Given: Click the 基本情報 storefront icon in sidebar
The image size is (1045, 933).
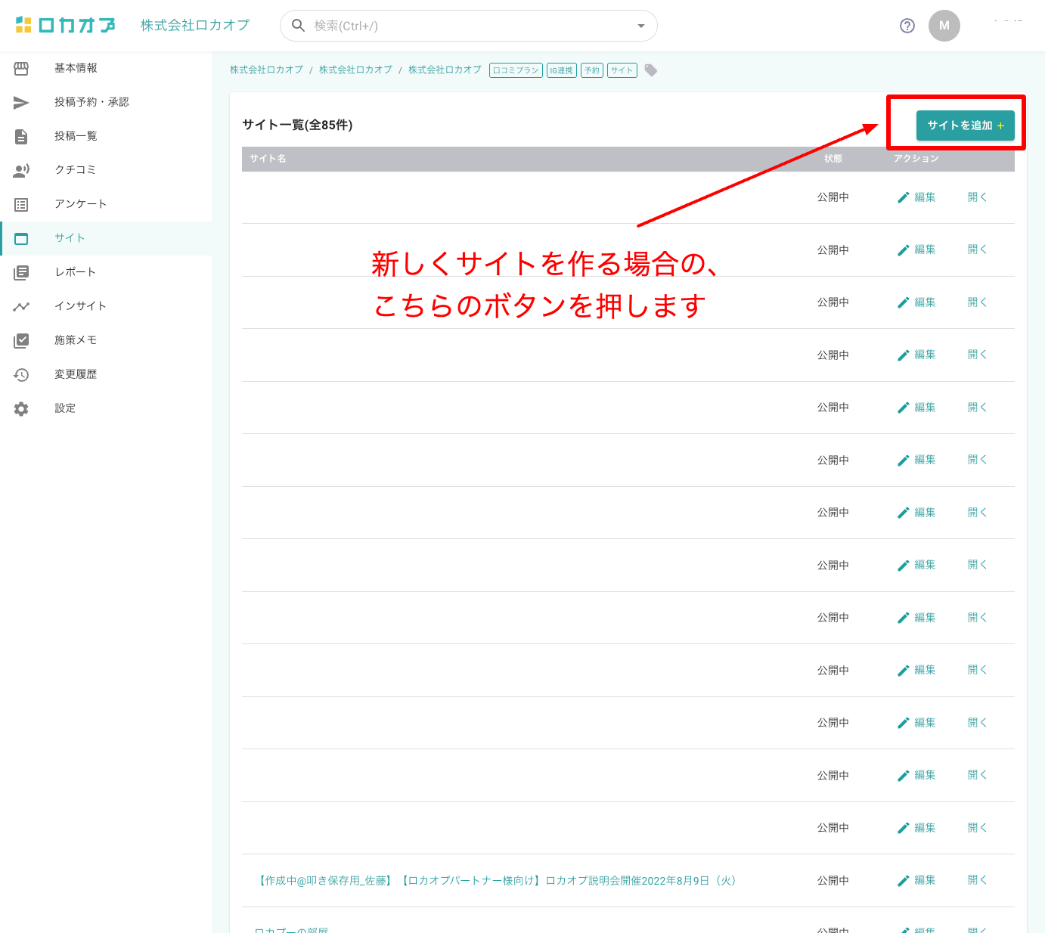Looking at the screenshot, I should click(x=21, y=69).
